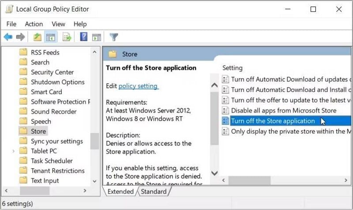Expand the Tablet PC tree node
The image size is (353, 210).
tap(13, 151)
